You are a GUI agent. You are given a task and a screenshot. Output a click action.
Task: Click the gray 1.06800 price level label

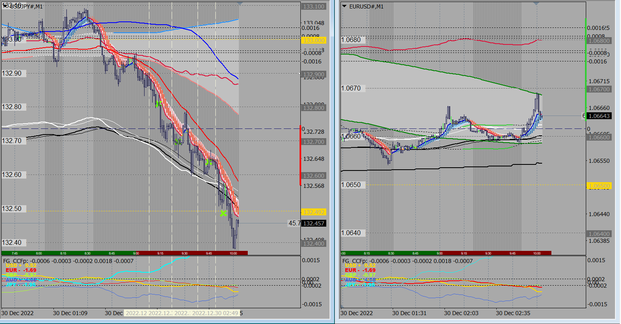598,41
